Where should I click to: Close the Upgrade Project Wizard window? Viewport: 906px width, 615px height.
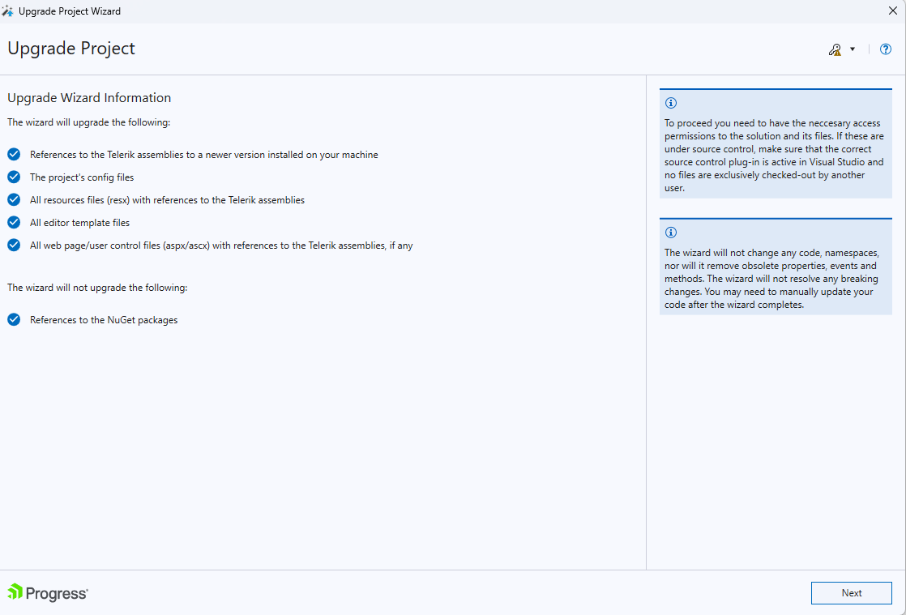point(892,11)
